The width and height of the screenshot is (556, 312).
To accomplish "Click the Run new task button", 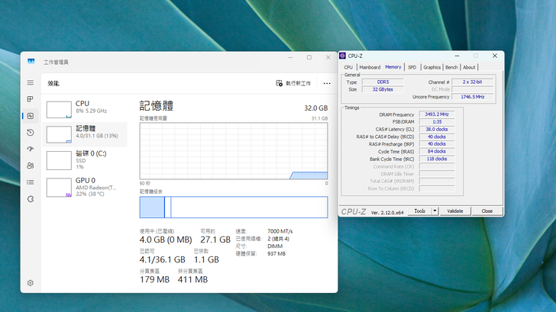I will [294, 83].
